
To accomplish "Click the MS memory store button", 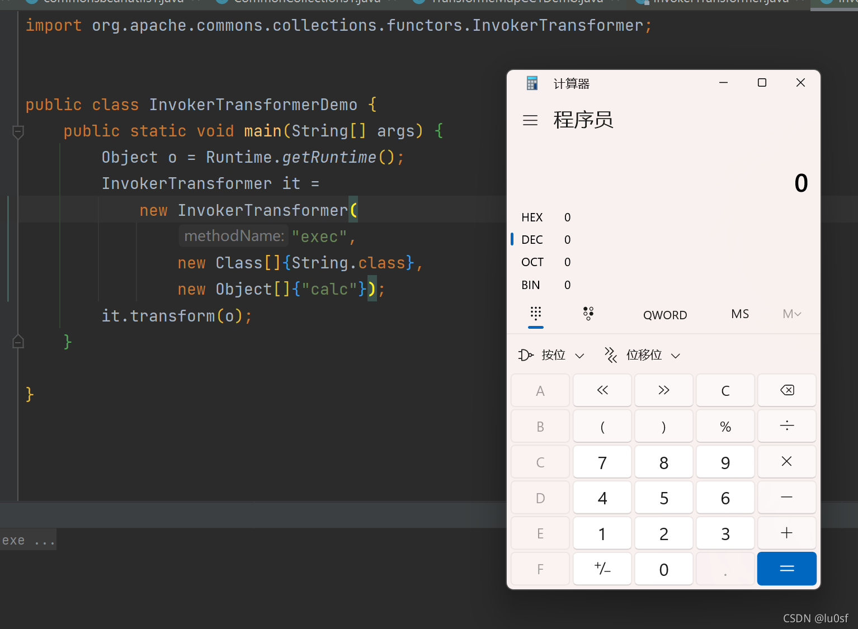I will [x=740, y=314].
